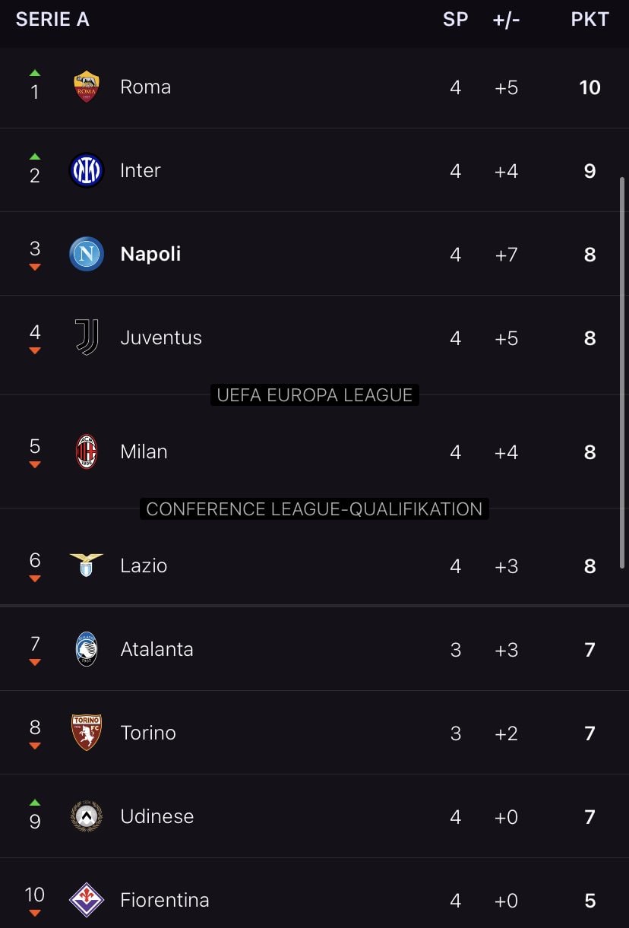Open the Napoli team name
This screenshot has height=928, width=629.
150,254
